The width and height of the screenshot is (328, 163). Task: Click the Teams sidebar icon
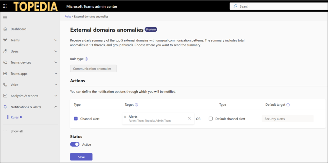5,40
